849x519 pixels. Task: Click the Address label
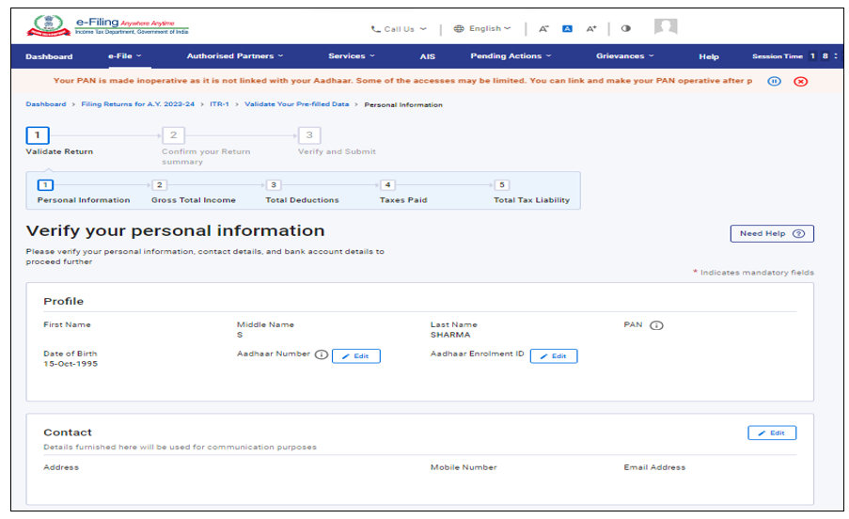coord(61,467)
